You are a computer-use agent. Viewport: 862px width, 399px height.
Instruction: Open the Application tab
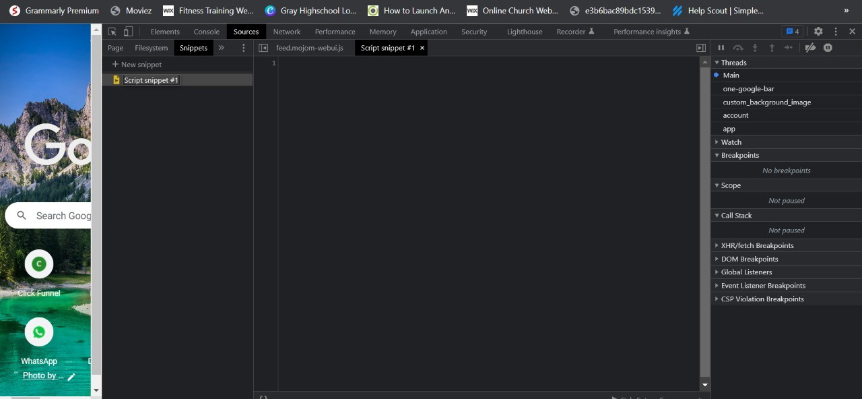(428, 32)
